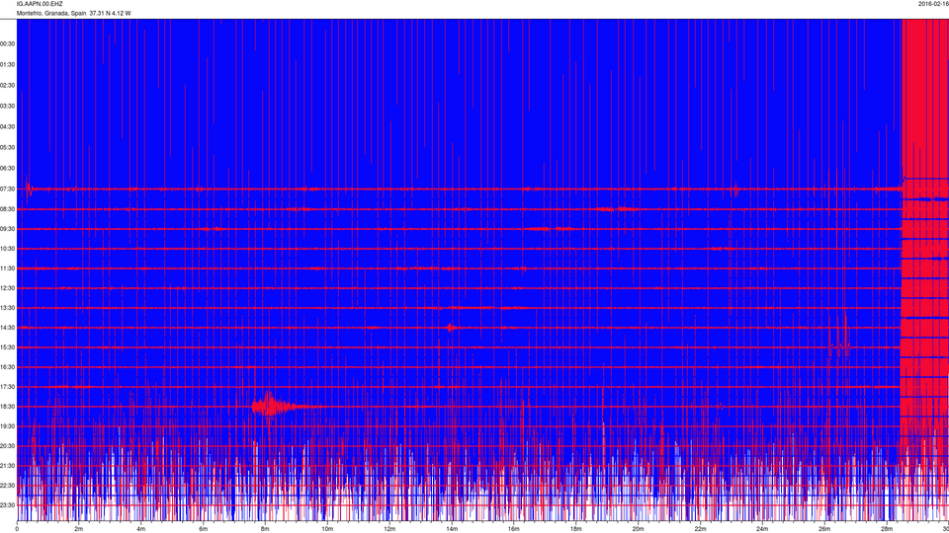Click the 22:30 time label
The height and width of the screenshot is (533, 949).
pyautogui.click(x=7, y=486)
